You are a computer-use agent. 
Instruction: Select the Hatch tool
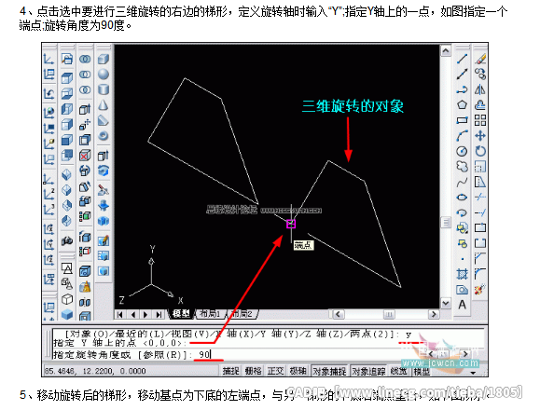(x=462, y=274)
